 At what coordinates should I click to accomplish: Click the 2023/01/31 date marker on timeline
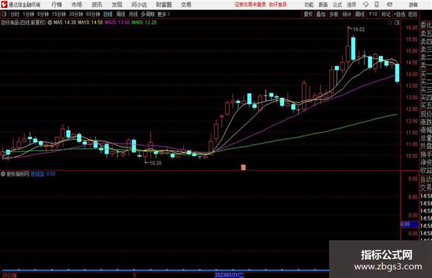229,275
